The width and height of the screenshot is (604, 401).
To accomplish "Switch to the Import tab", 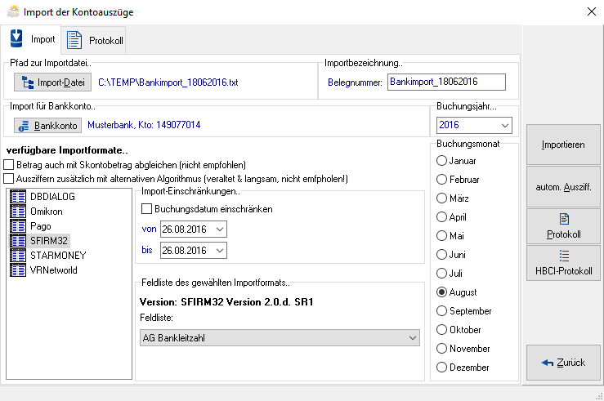I will pos(31,39).
